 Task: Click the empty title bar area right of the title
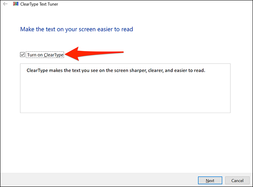tap(156, 4)
